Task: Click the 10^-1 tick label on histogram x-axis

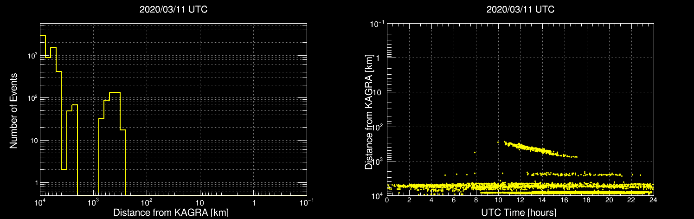Action: click(307, 202)
